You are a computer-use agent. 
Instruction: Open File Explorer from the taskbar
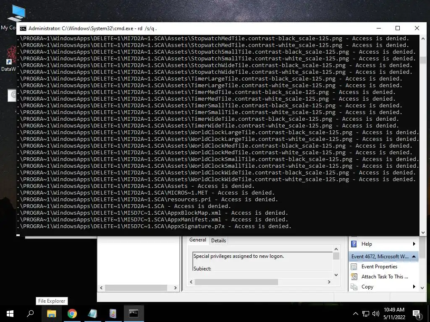pyautogui.click(x=51, y=314)
